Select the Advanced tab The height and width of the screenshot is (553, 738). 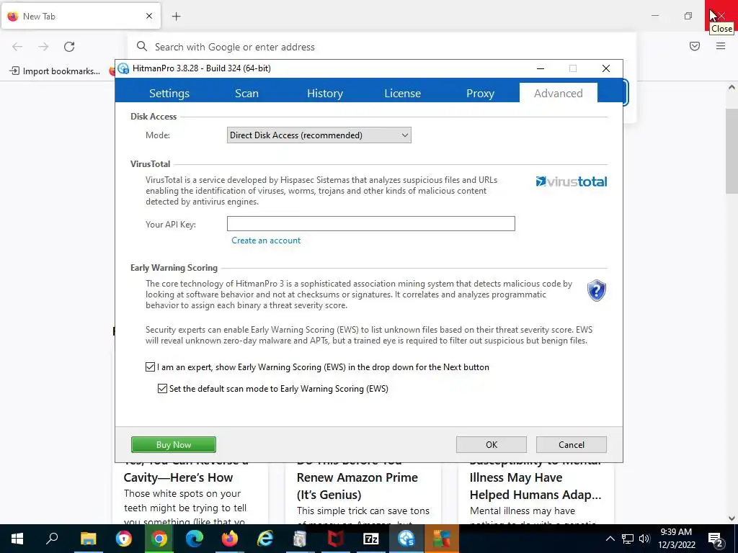(559, 93)
